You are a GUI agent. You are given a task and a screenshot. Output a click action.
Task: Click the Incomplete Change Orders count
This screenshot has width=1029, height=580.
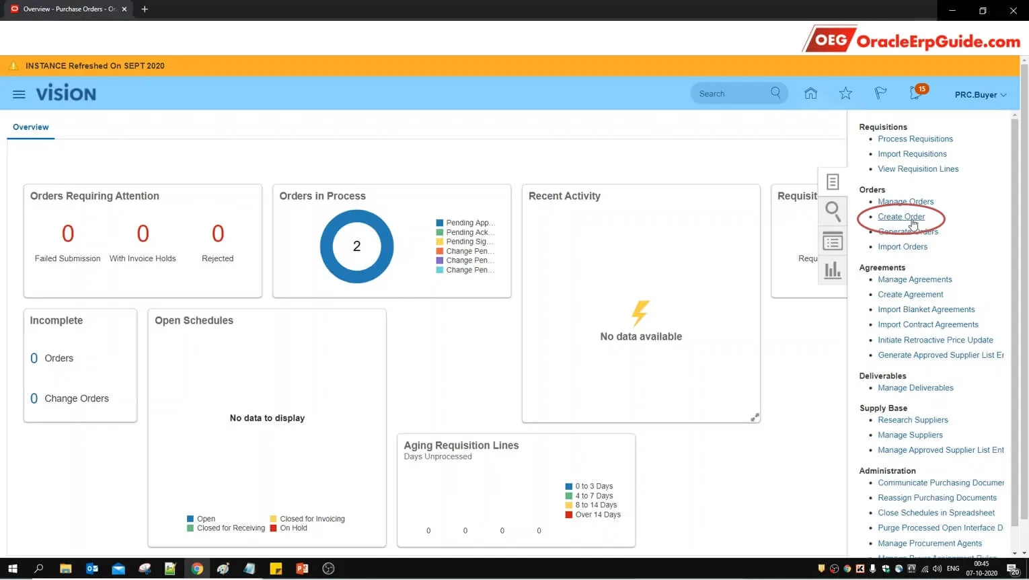click(34, 399)
